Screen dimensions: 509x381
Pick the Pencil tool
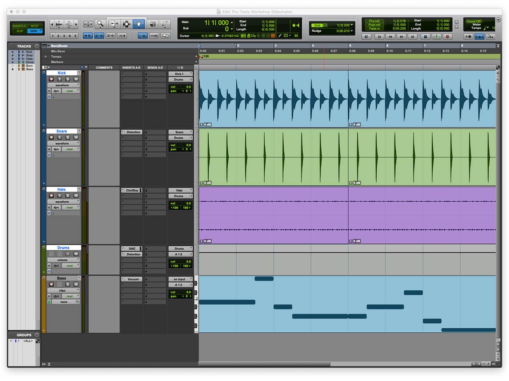pos(165,24)
